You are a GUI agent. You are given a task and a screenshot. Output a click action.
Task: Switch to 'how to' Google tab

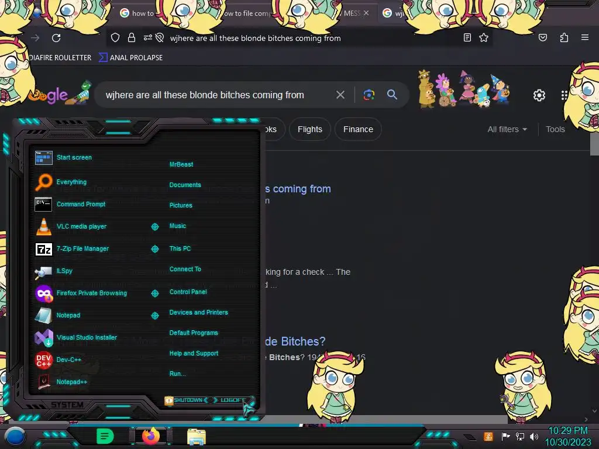point(137,13)
